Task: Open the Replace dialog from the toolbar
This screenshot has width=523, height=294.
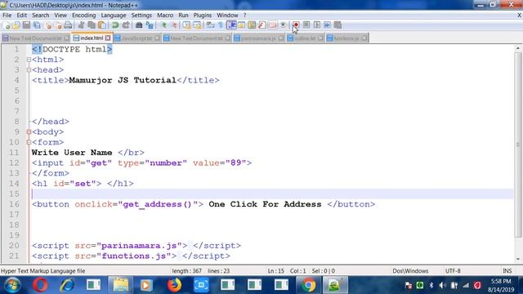Action: [x=150, y=25]
